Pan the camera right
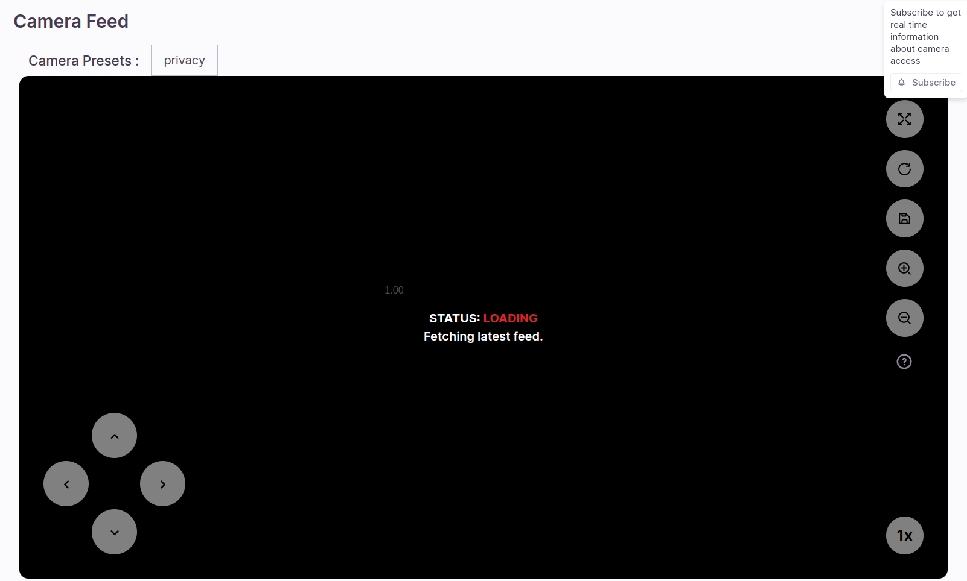 point(162,484)
